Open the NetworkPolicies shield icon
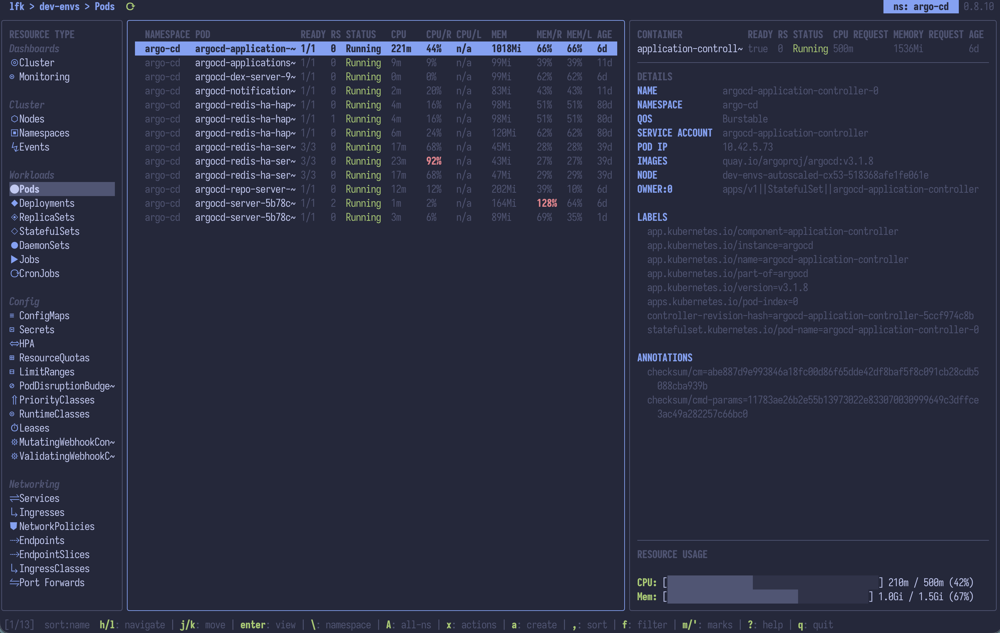The width and height of the screenshot is (1000, 633). (x=14, y=526)
